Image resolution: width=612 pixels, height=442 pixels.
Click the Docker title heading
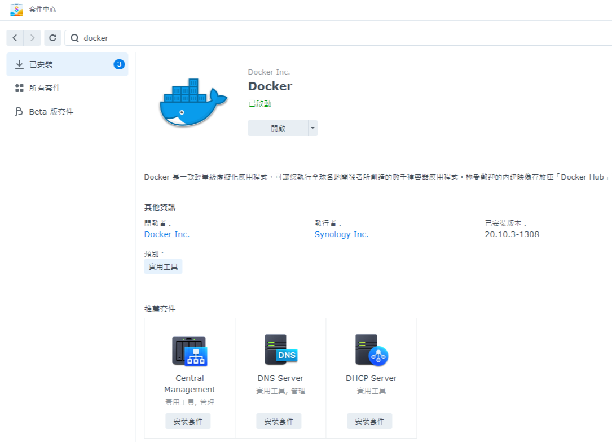click(270, 86)
